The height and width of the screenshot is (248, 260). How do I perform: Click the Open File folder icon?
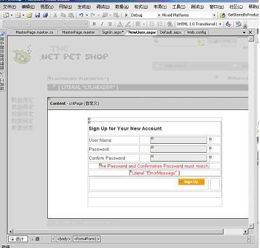click(29, 15)
